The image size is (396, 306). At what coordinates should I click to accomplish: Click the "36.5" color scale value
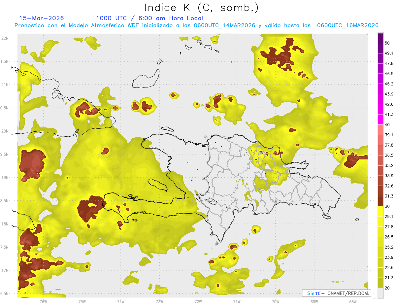pos(389,155)
